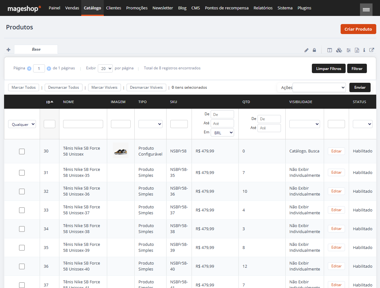This screenshot has height=288, width=380.
Task: Click the Criar Produto button
Action: pos(358,29)
